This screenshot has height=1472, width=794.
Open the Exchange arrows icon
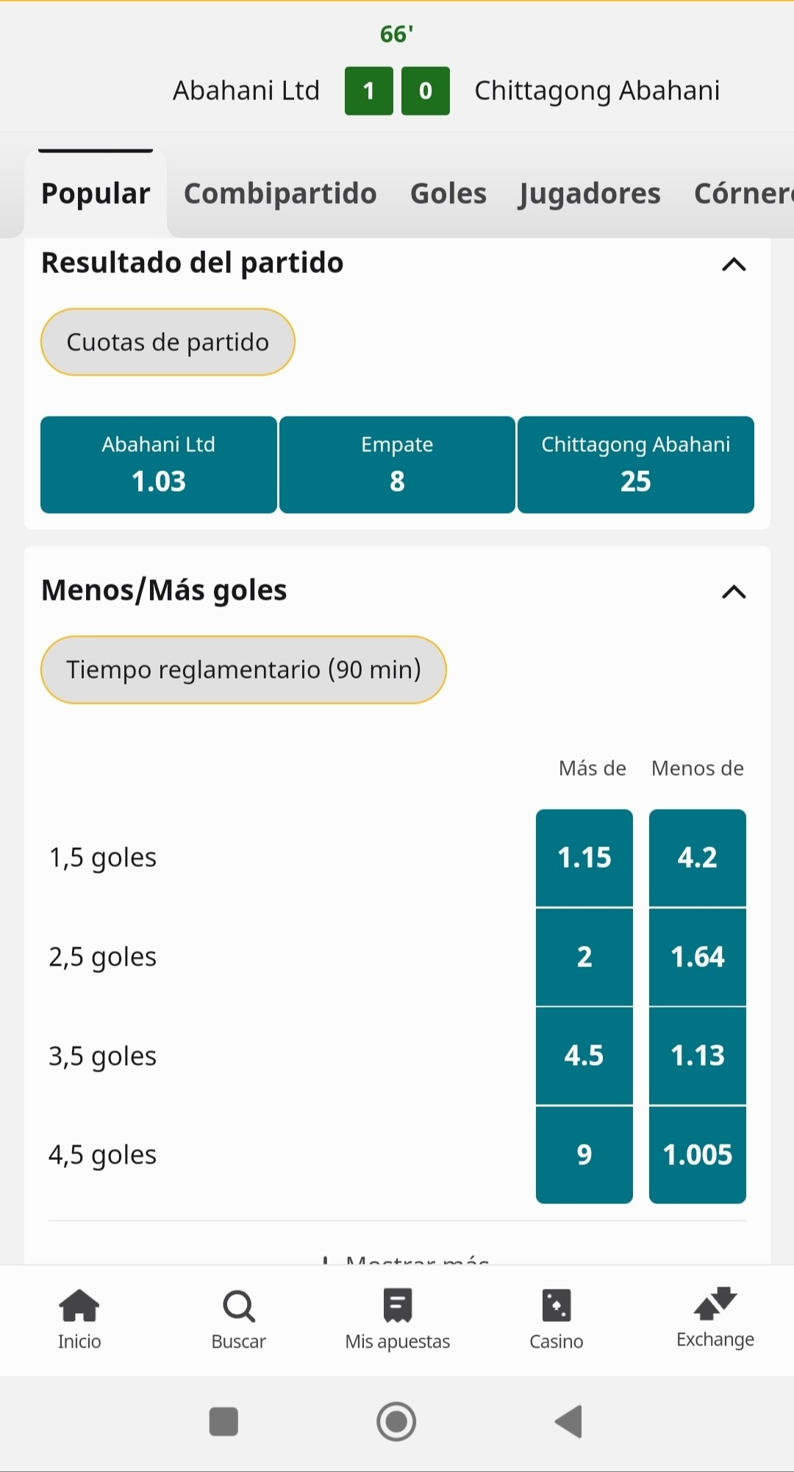(x=715, y=1303)
